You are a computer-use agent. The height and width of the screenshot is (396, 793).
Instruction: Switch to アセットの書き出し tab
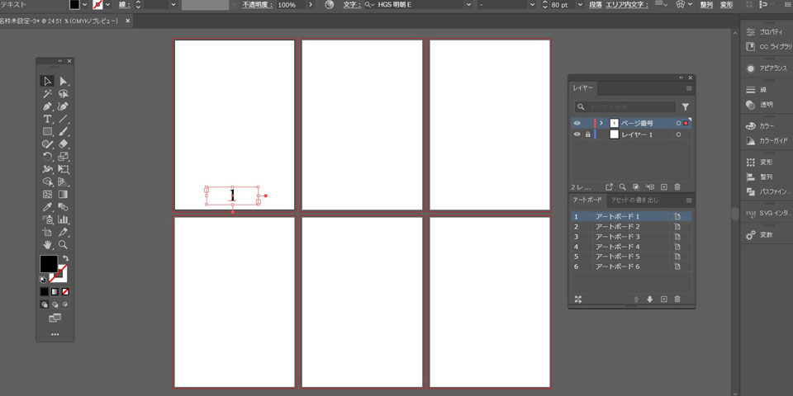coord(634,200)
